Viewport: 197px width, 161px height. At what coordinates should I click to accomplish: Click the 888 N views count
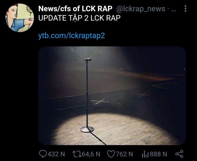pyautogui.click(x=158, y=154)
